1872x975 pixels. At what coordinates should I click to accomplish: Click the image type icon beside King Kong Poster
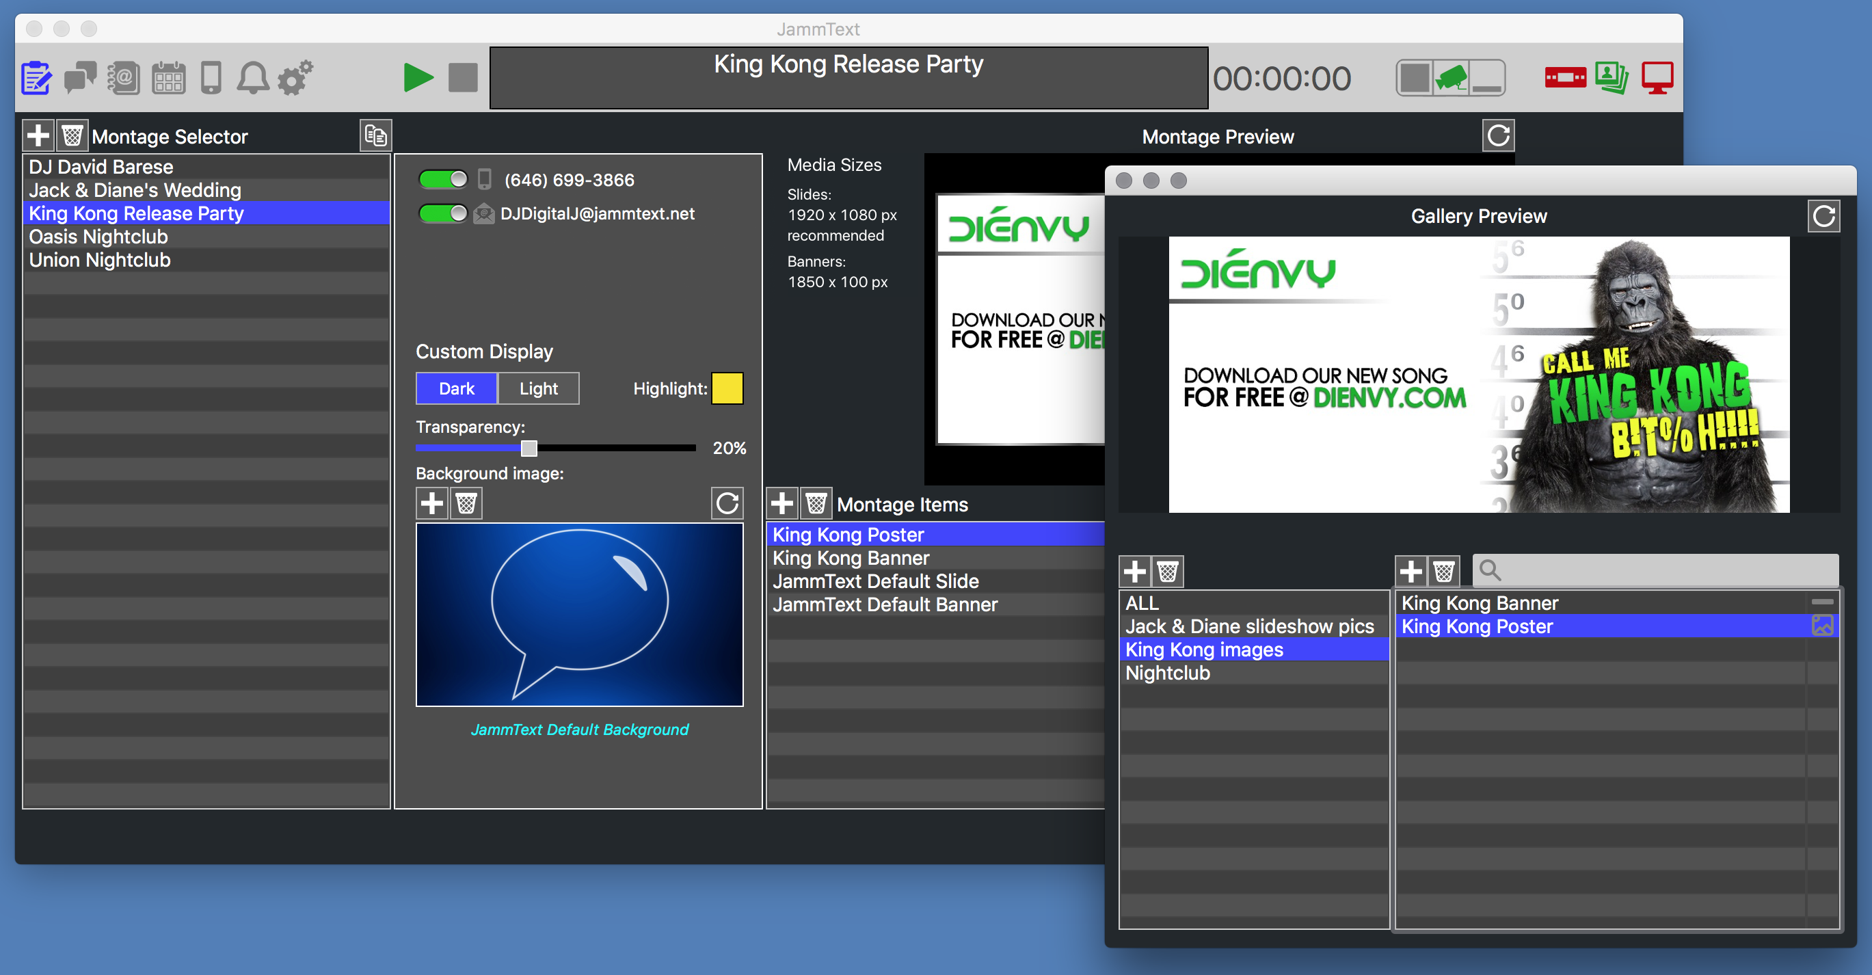[x=1823, y=626]
